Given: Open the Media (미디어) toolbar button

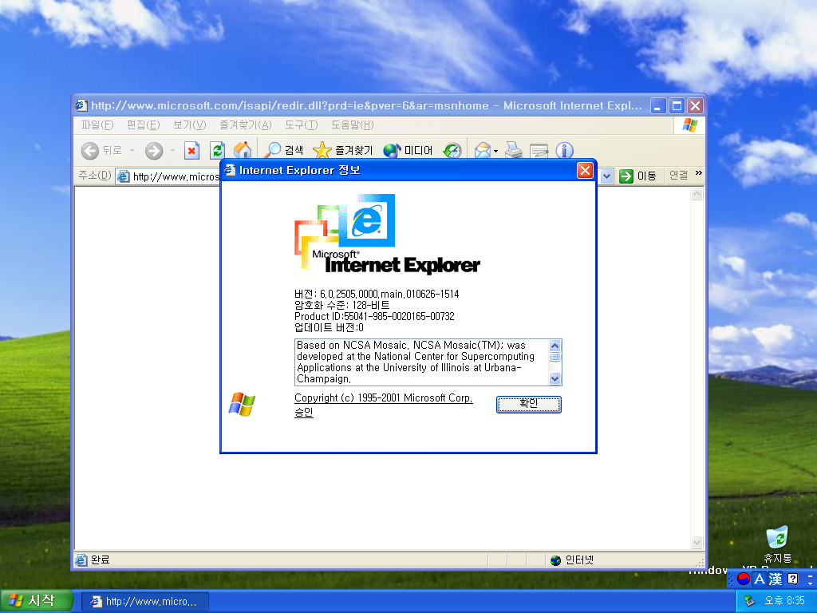Looking at the screenshot, I should pos(408,151).
